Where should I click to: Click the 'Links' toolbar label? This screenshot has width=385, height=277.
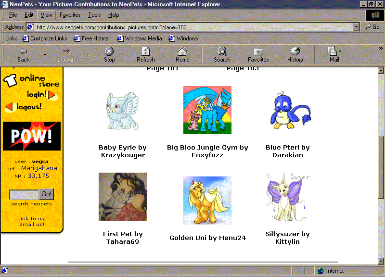[x=11, y=38]
